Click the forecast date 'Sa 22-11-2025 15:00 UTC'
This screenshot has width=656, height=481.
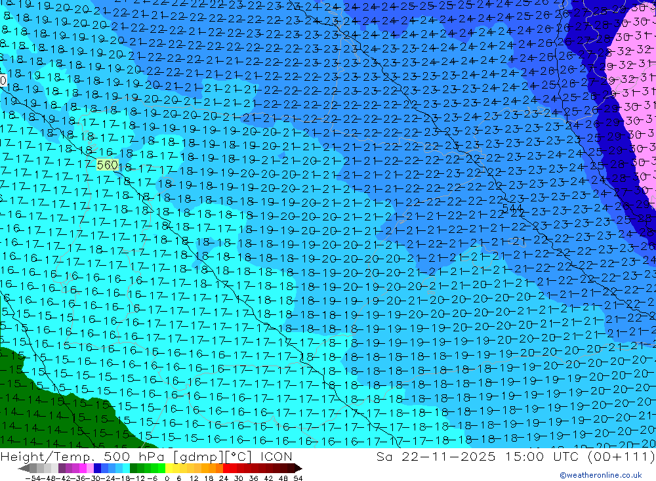point(478,456)
